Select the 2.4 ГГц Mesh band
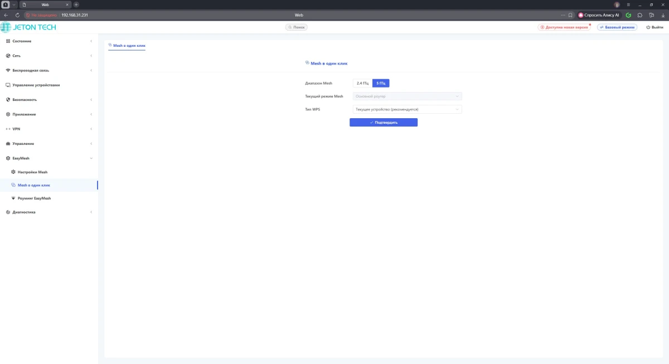 pyautogui.click(x=362, y=83)
